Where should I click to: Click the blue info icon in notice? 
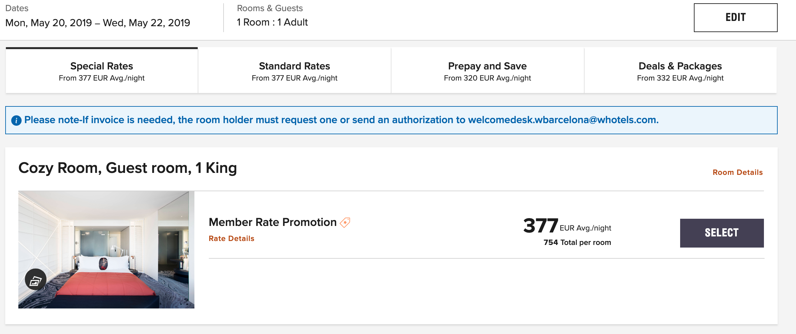(x=16, y=121)
